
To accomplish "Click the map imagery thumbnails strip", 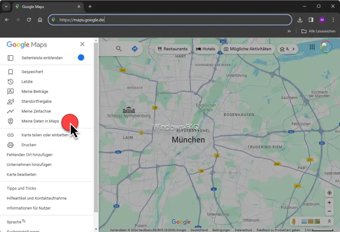I will point(311,221).
